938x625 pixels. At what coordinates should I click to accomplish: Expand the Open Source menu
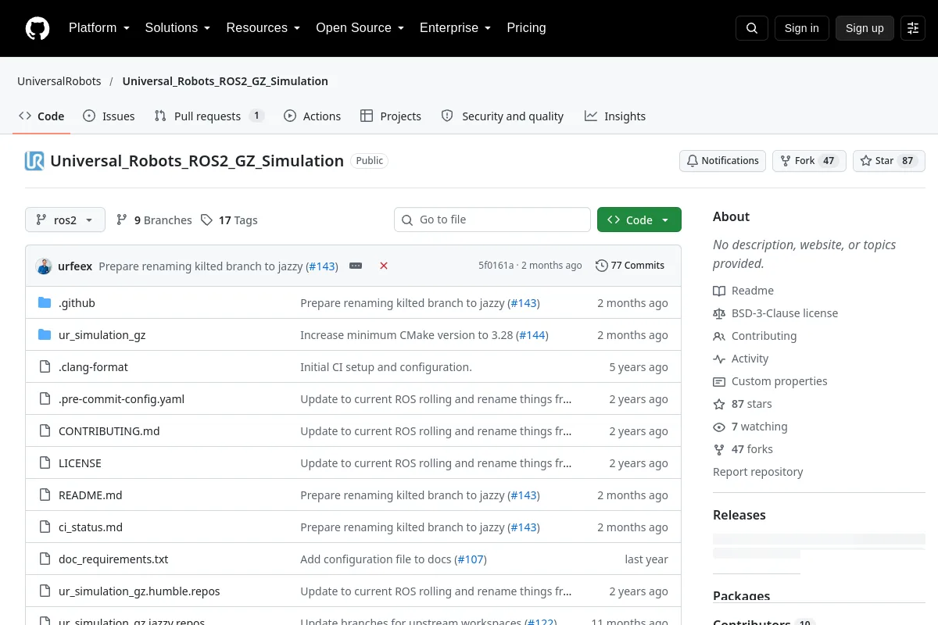coord(360,28)
